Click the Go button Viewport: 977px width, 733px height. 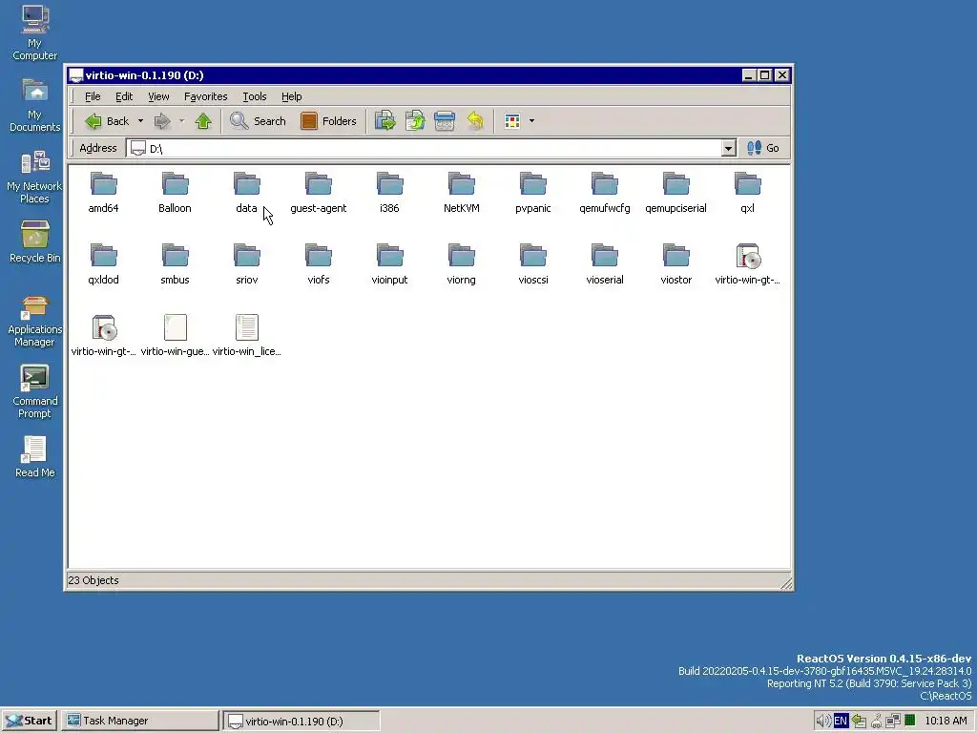tap(763, 148)
